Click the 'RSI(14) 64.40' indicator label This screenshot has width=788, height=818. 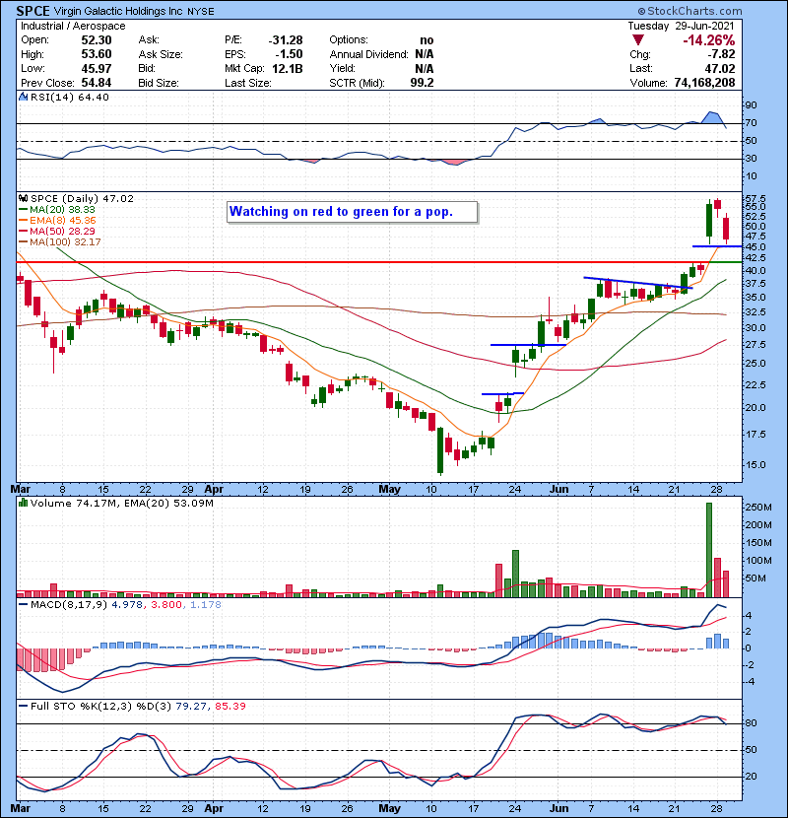pos(70,97)
